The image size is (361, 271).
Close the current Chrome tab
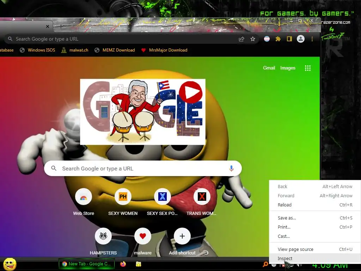point(48,26)
